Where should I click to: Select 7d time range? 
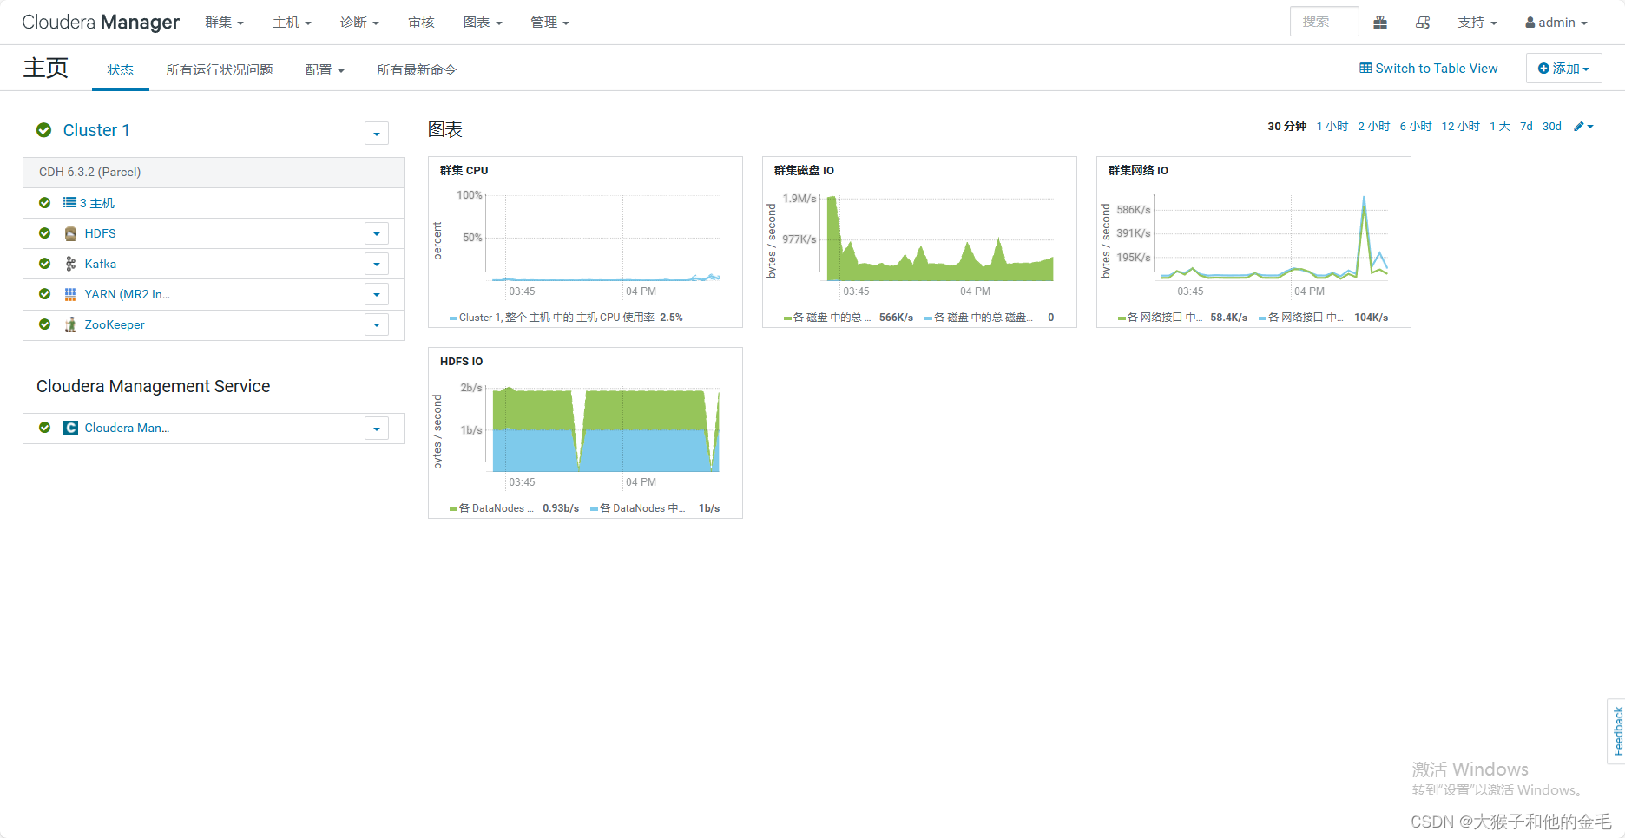(1526, 127)
